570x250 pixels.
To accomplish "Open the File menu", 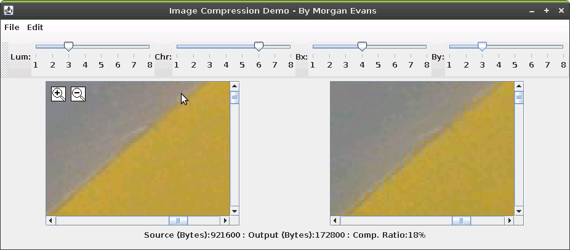I will tap(12, 27).
